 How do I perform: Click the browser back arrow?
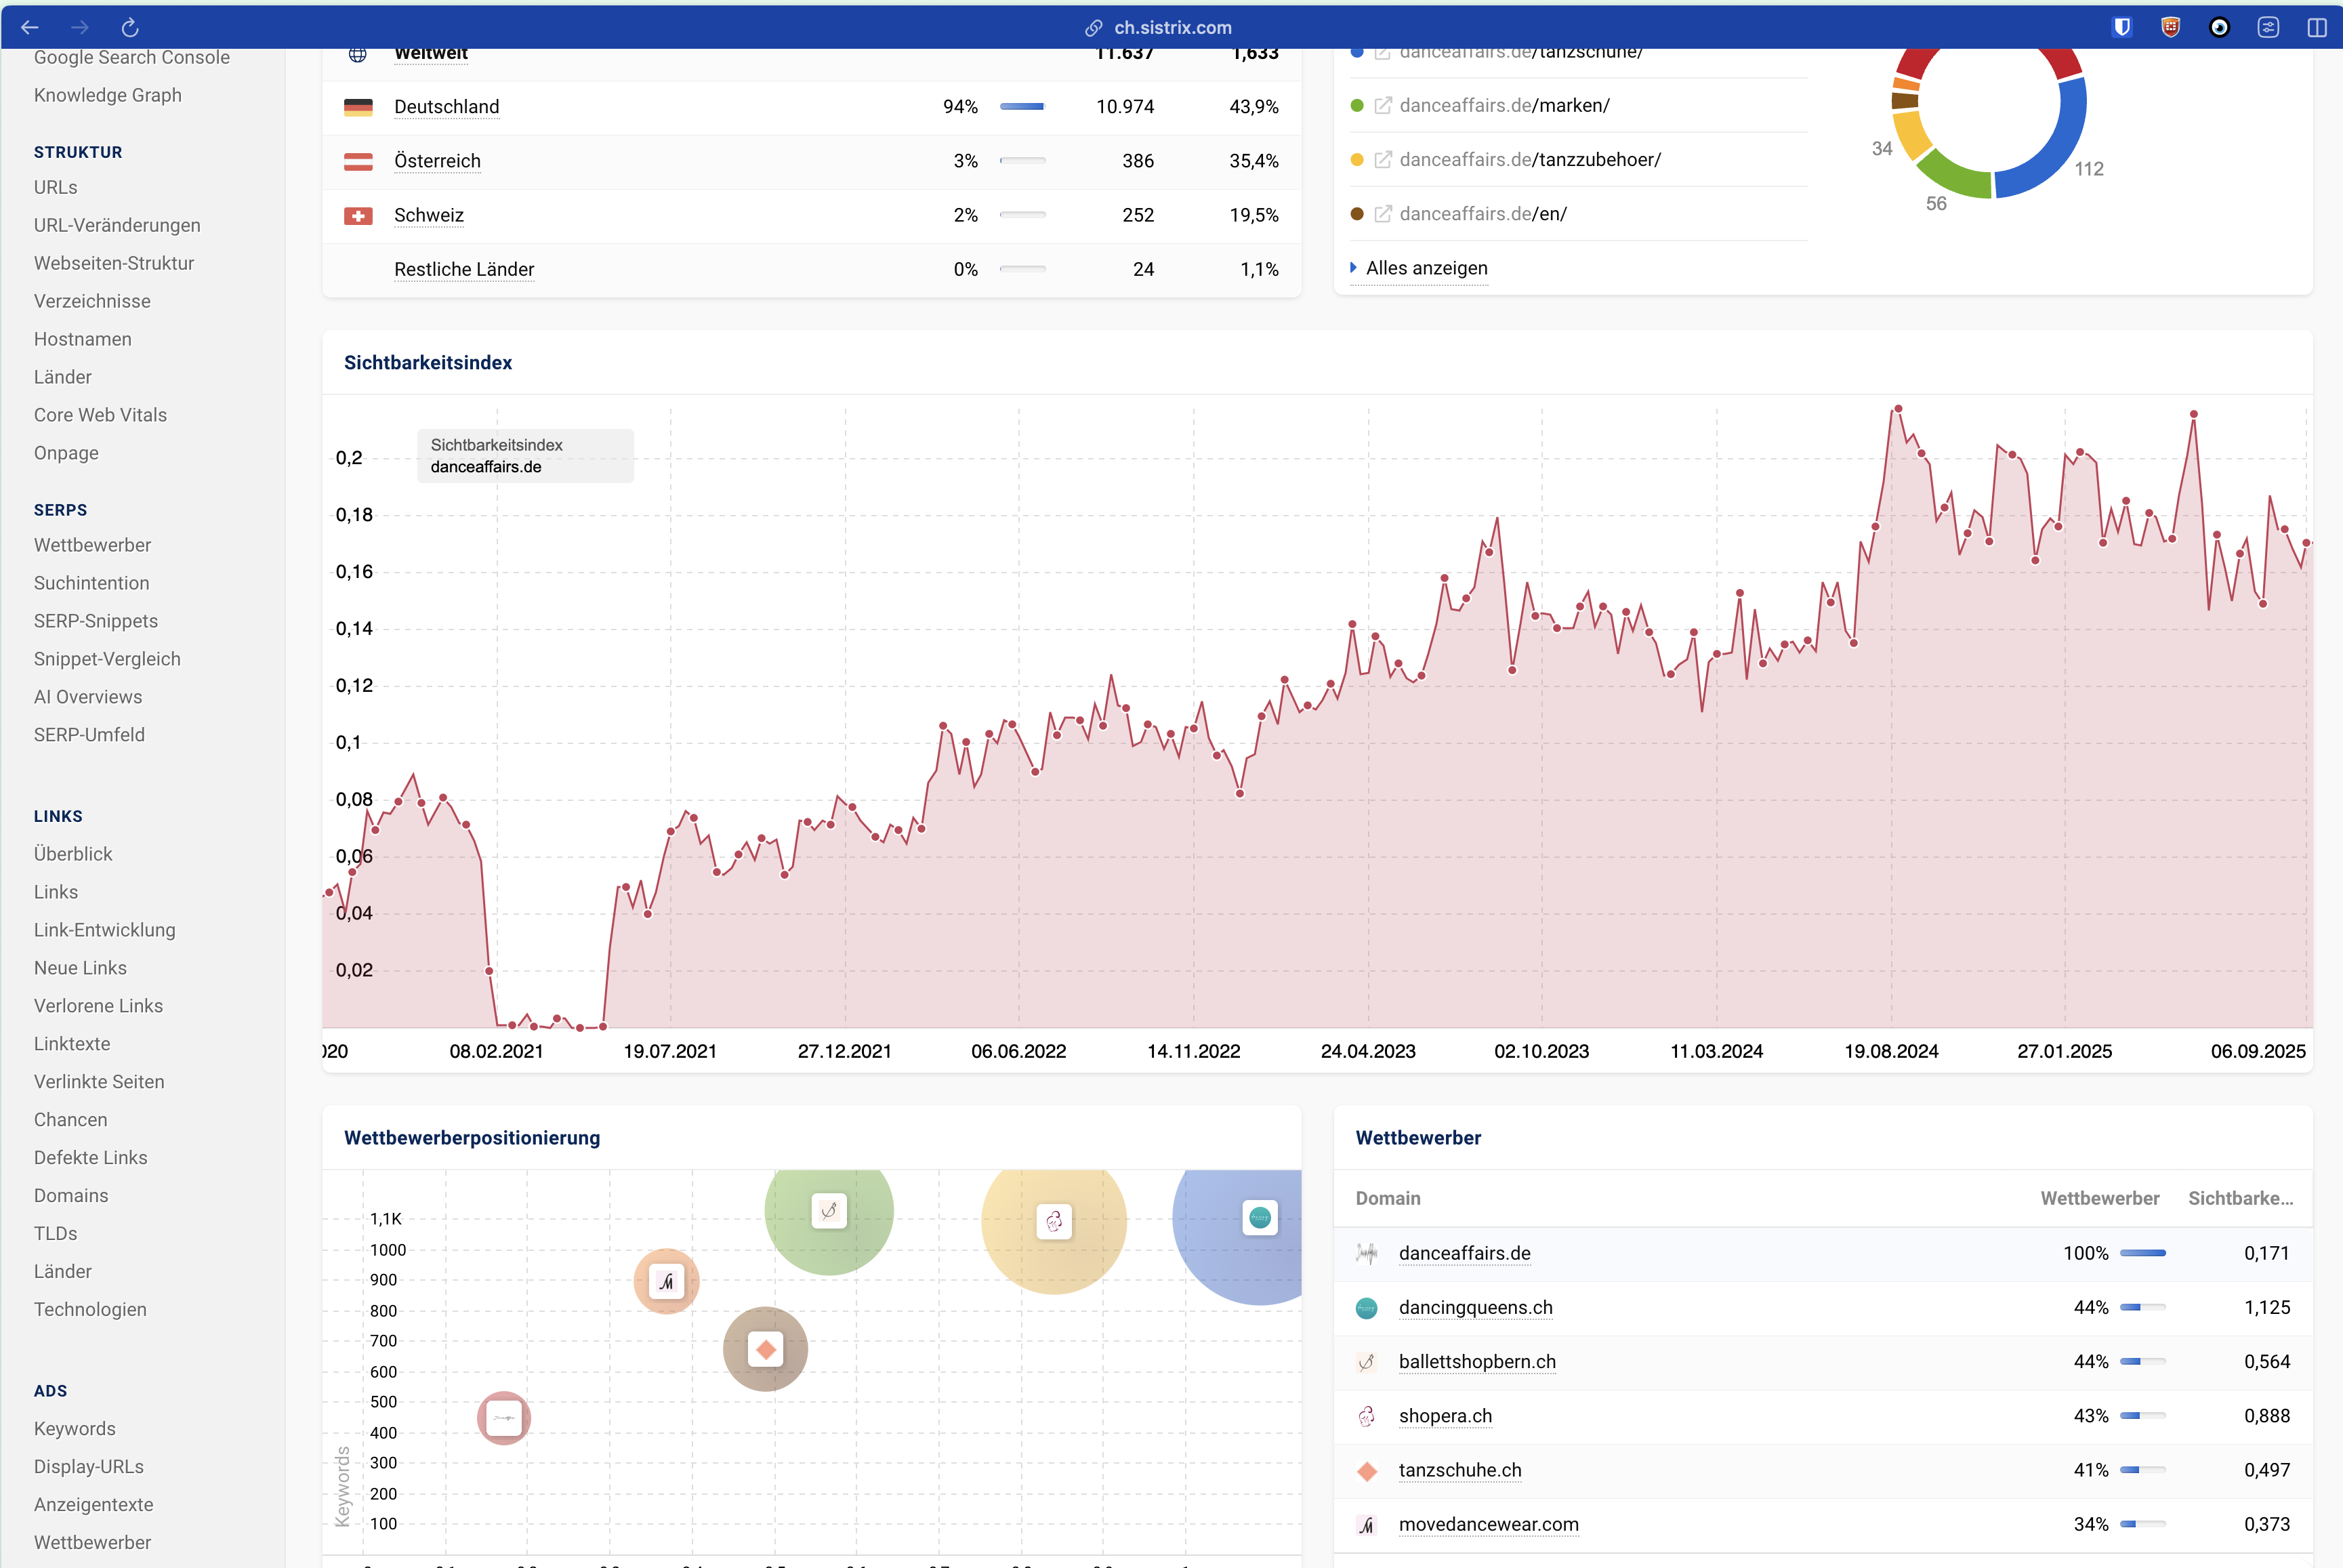coord(30,27)
